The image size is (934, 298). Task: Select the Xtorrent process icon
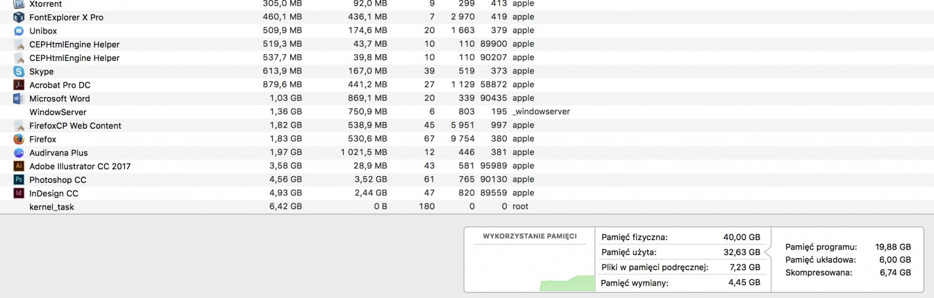(x=19, y=4)
